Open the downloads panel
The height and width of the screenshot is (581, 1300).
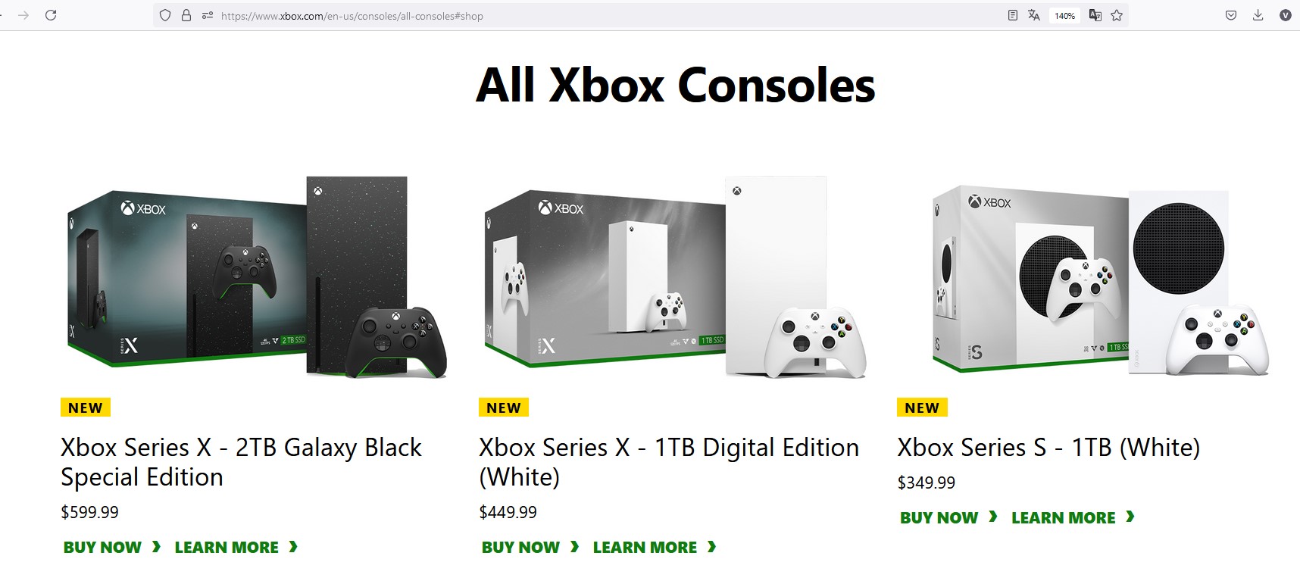(x=1258, y=15)
